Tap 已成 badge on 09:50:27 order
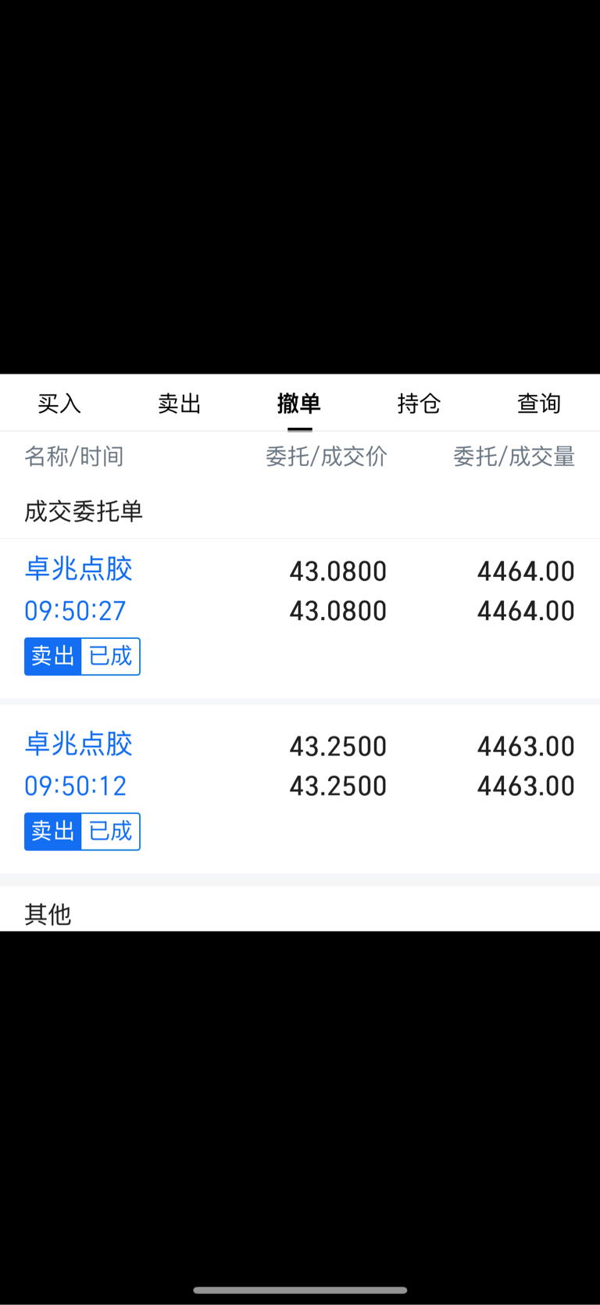Screen dimensions: 600x1305 point(111,656)
